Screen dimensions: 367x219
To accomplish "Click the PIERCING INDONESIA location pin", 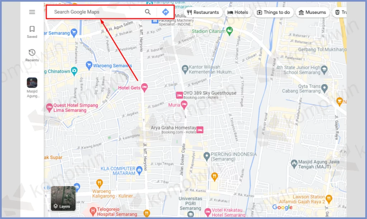I will 206,156.
